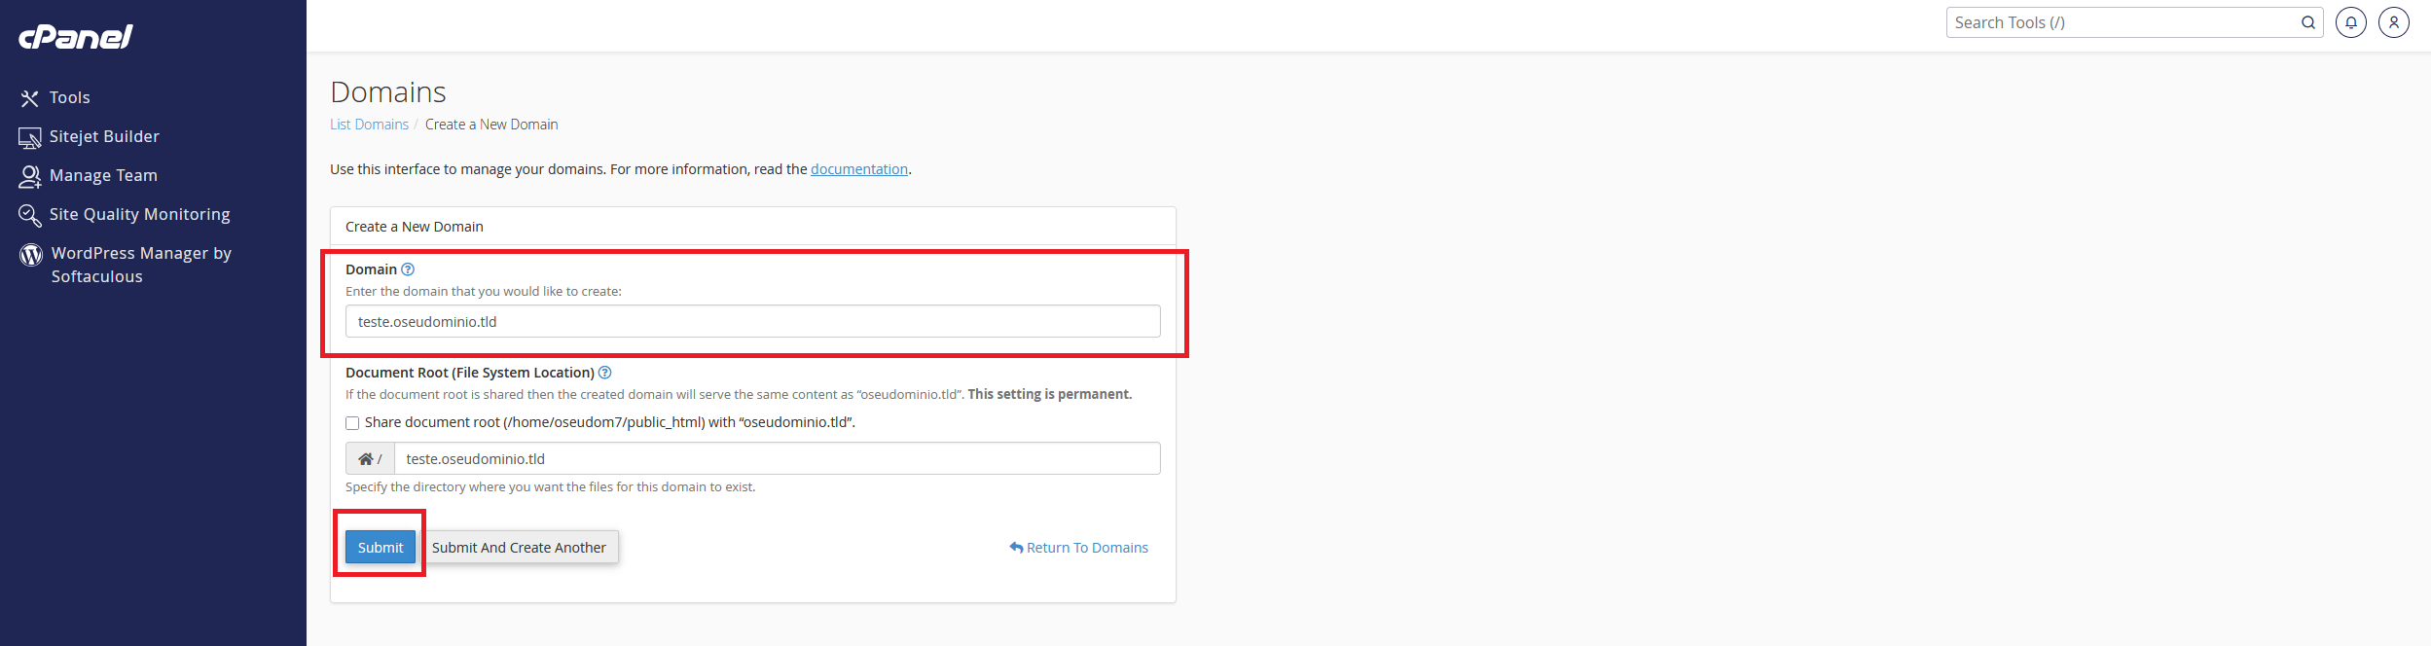Click the search magnifier icon
The height and width of the screenshot is (646, 2431).
2307,22
